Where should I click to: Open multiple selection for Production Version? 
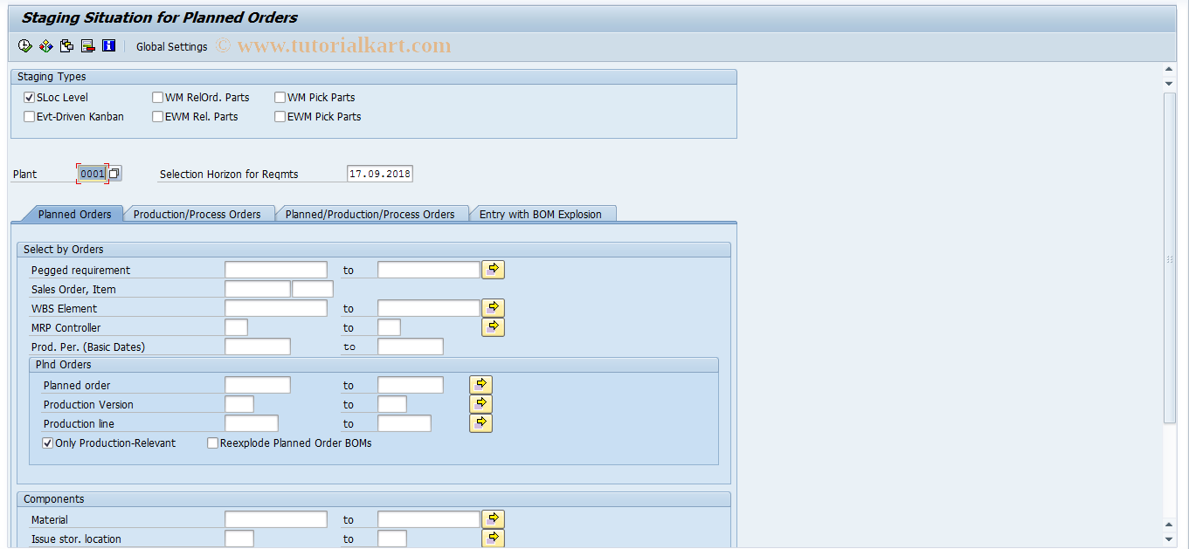481,404
